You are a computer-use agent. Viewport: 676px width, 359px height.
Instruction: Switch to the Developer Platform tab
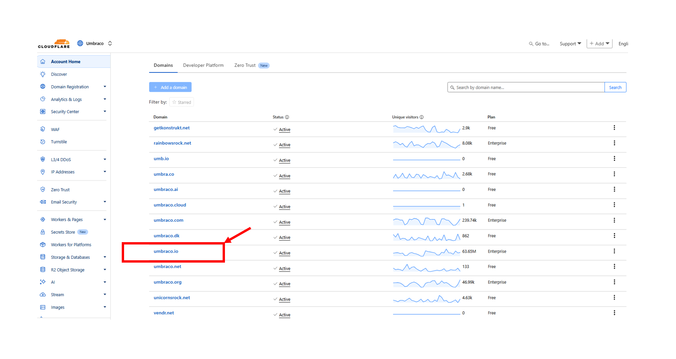(x=203, y=66)
